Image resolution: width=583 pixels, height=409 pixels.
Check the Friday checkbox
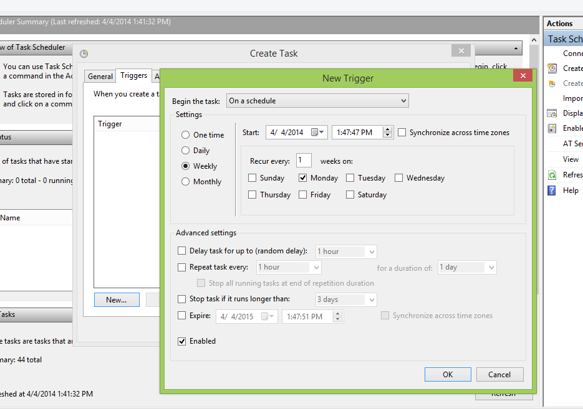coord(303,195)
